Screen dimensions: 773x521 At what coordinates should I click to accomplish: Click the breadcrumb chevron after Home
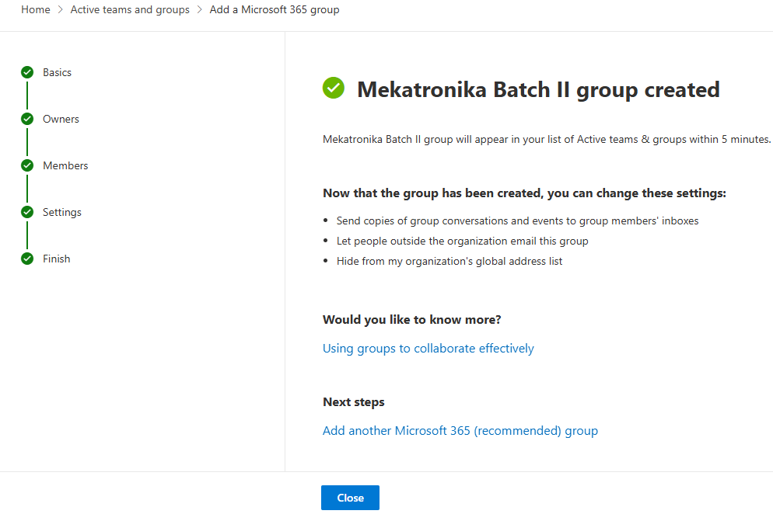coord(60,10)
